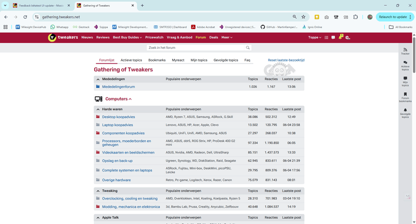
Task: Open the tab search dropdown arrow
Action: (5, 5)
